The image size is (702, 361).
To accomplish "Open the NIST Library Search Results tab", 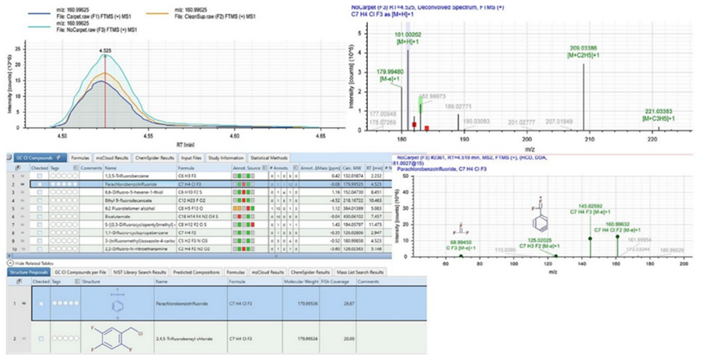I will coord(140,272).
